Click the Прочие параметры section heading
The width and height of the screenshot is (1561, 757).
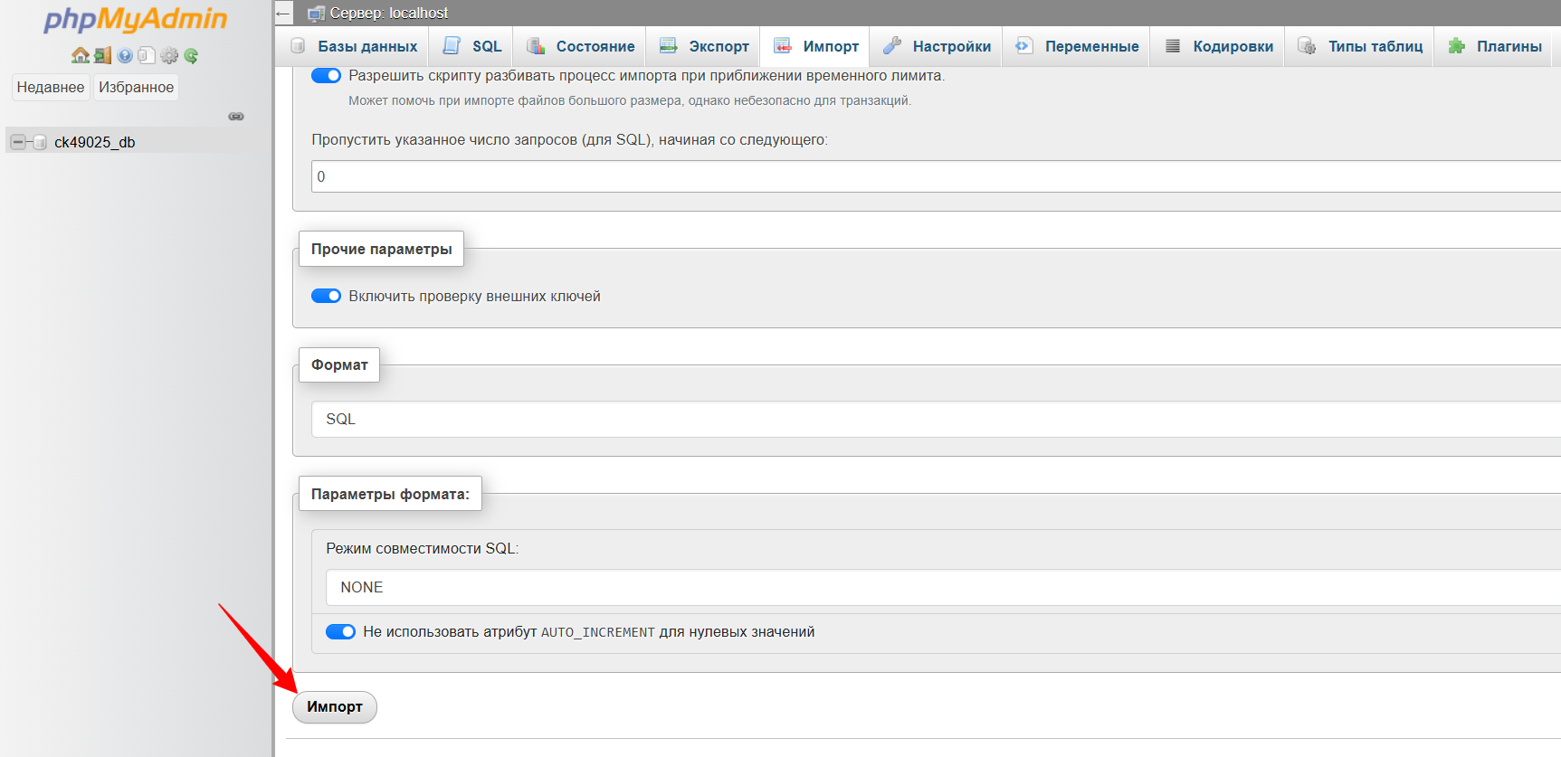click(x=381, y=249)
